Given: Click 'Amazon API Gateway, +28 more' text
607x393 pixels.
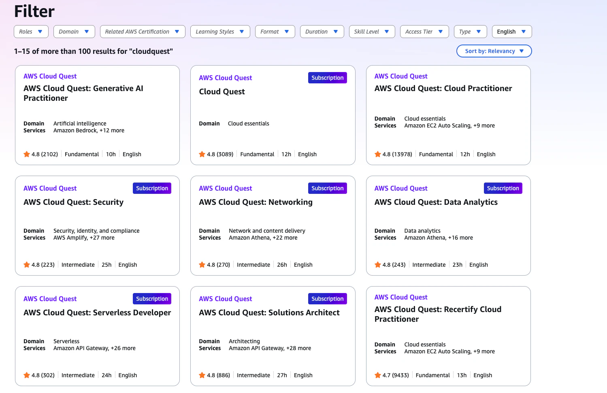Looking at the screenshot, I should click(270, 348).
